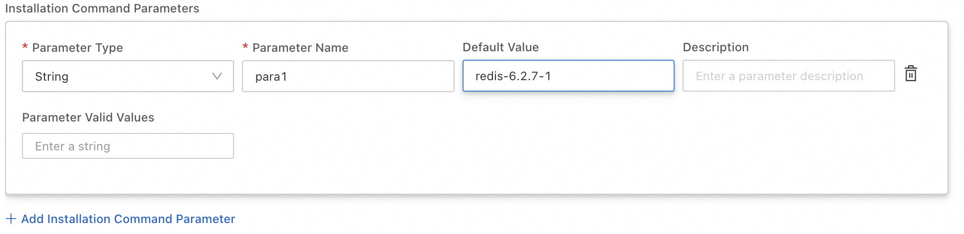964x234 pixels.
Task: Click red asterisk beside Parameter Type
Action: point(25,47)
